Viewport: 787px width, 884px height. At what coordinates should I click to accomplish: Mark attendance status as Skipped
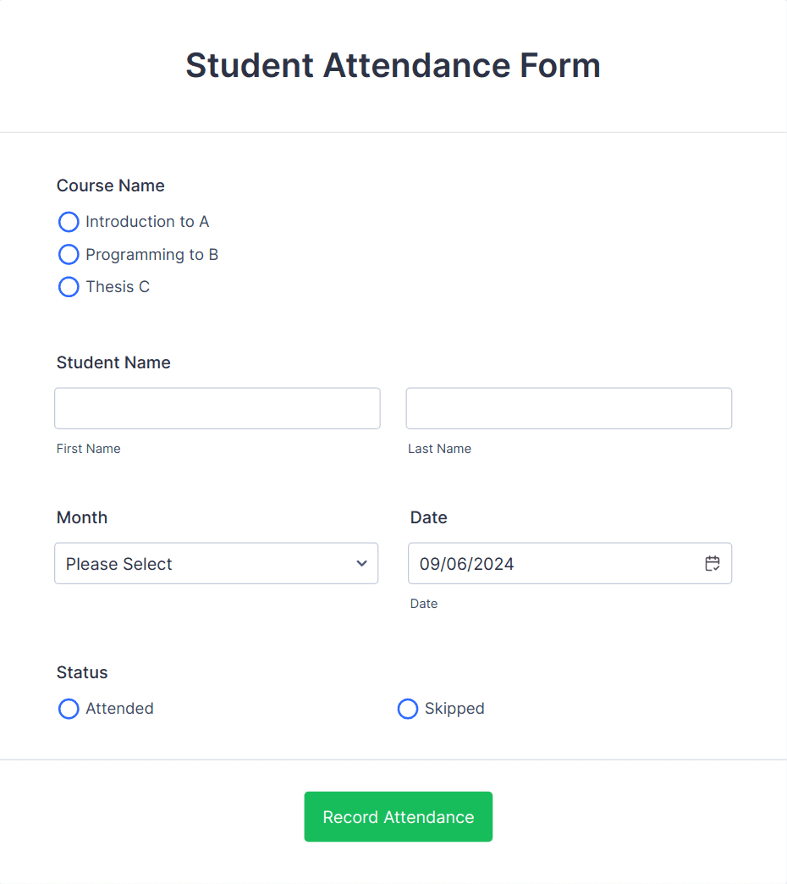coord(408,709)
